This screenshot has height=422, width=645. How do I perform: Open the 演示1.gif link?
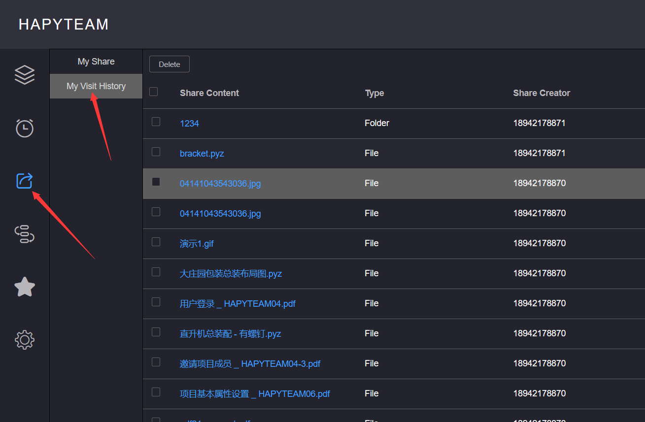(x=197, y=244)
